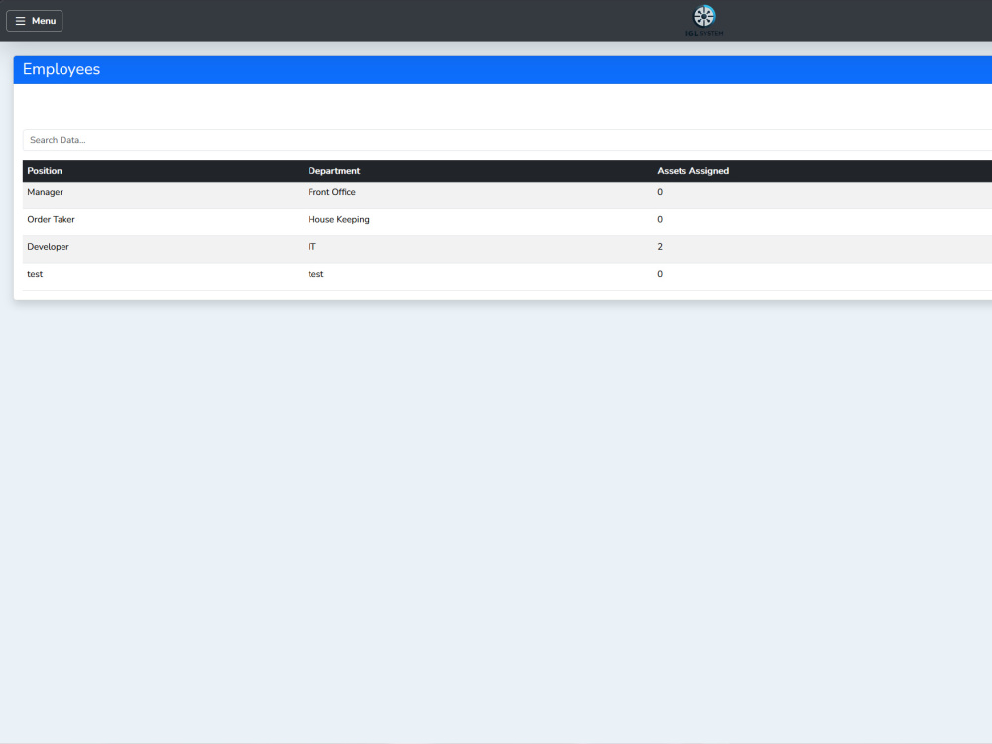The image size is (992, 744).
Task: Open the hamburger Menu button
Action: [x=34, y=21]
